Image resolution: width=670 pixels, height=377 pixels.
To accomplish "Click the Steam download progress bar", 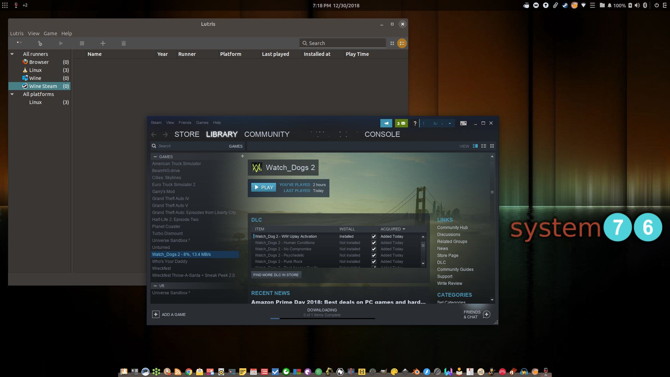I will (x=322, y=318).
